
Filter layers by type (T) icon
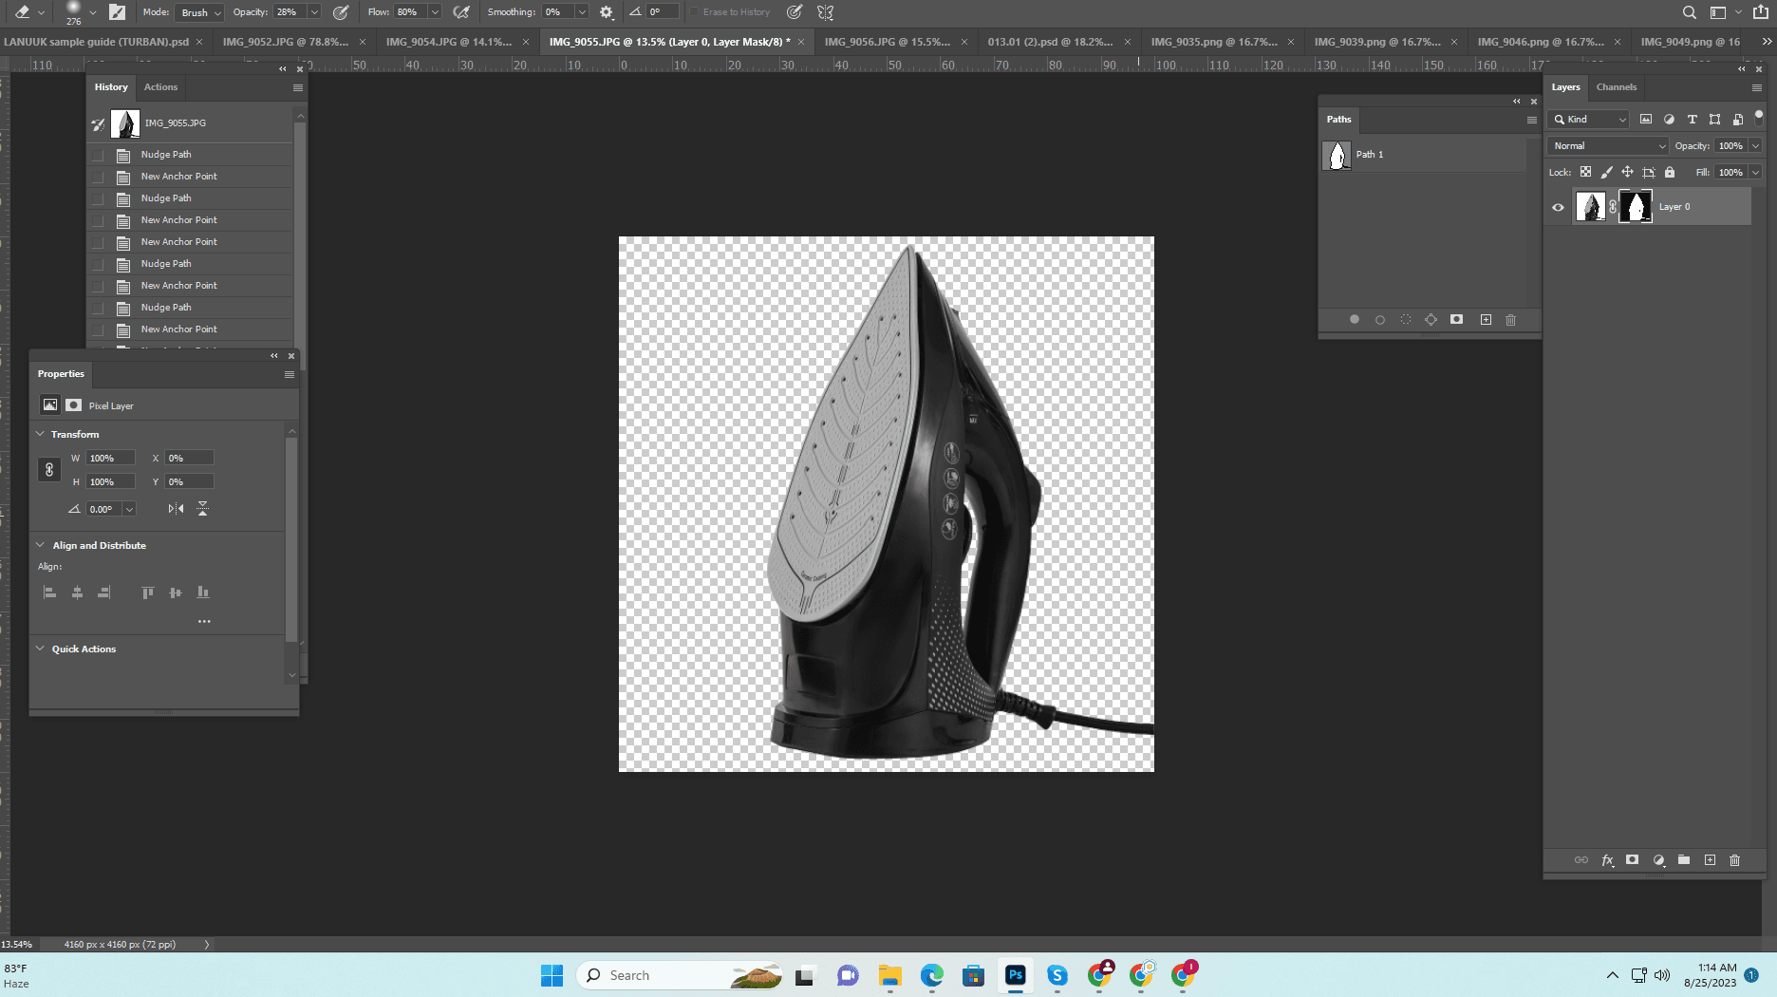pos(1692,120)
